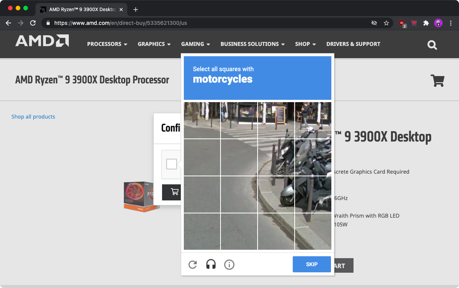
Task: Click the blue SKIP button
Action: 312,264
